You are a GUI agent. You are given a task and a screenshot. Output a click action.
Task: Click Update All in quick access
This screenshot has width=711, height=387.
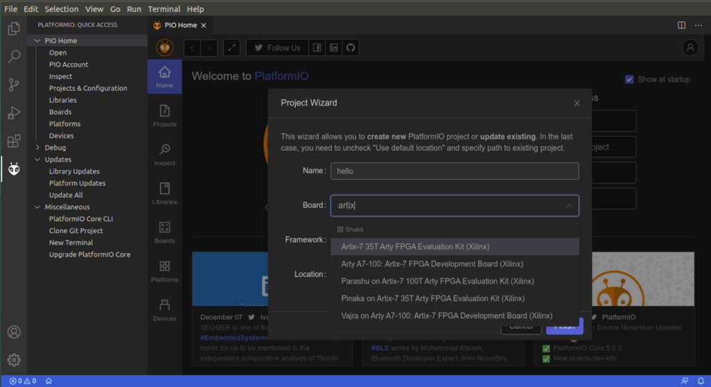click(x=66, y=196)
